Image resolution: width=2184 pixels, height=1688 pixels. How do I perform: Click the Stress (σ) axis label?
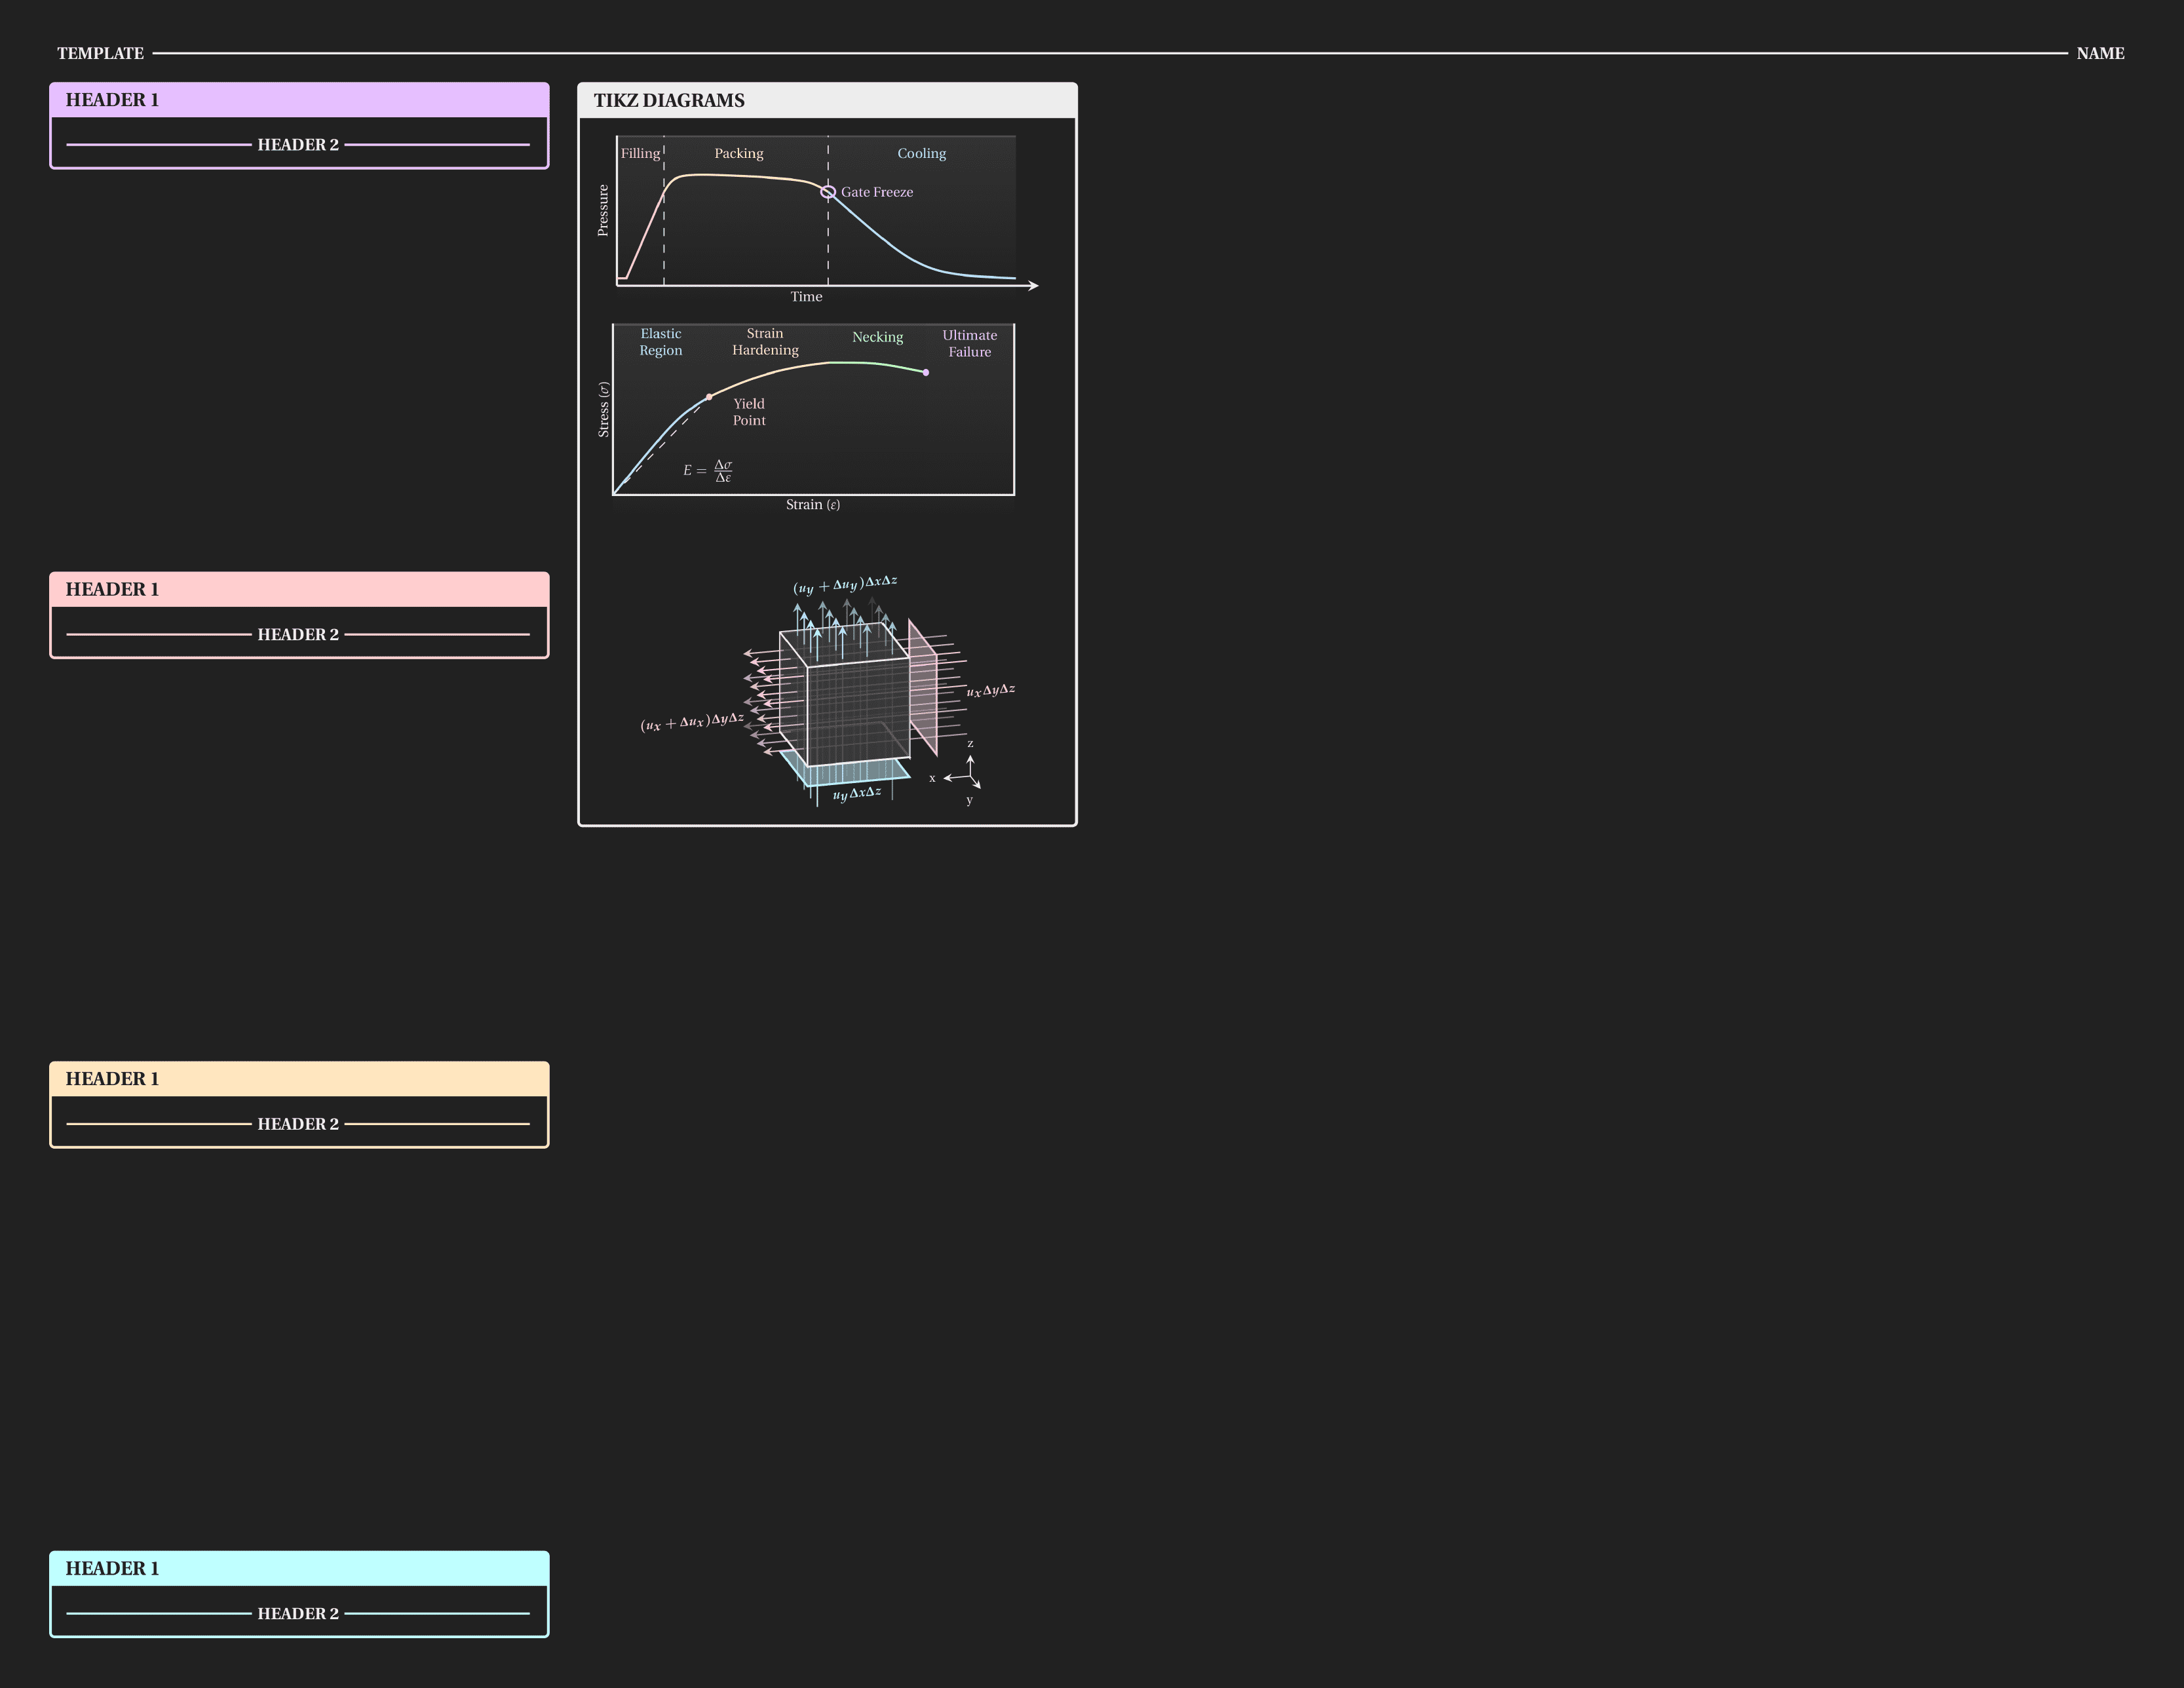coord(603,410)
